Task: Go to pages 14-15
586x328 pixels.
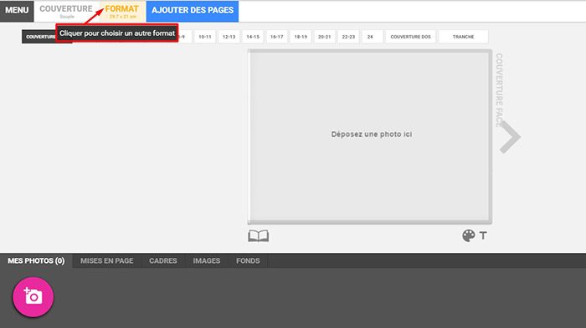Action: (253, 37)
